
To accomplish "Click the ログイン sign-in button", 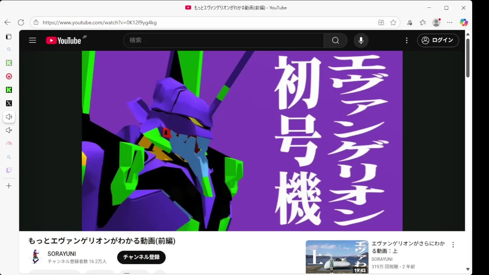I will [438, 40].
